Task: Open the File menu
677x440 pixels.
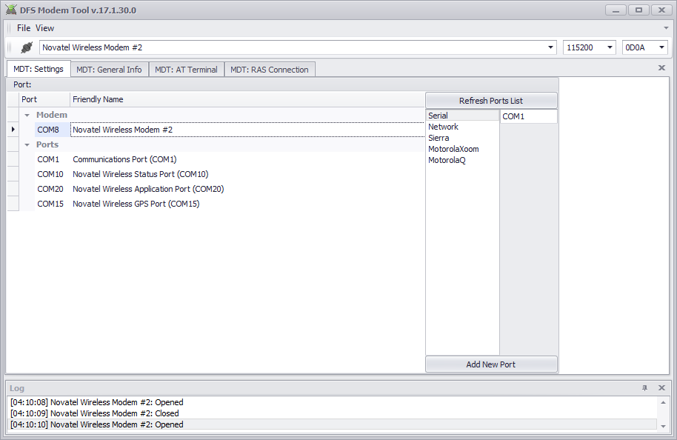Action: click(x=24, y=28)
